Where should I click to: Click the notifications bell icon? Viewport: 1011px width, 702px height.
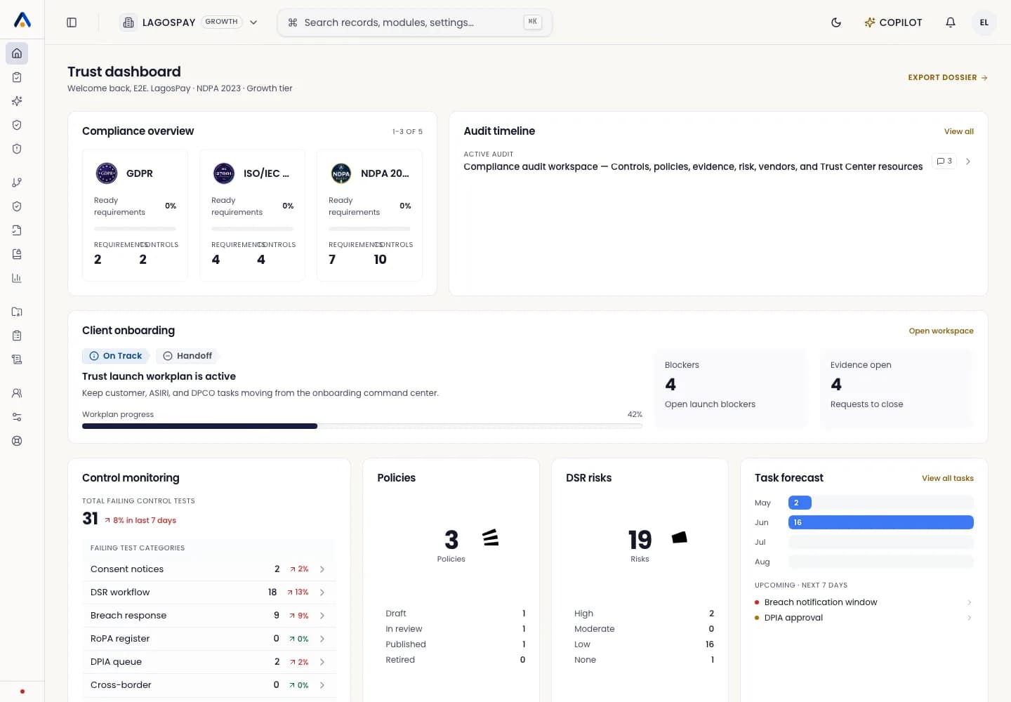point(951,22)
